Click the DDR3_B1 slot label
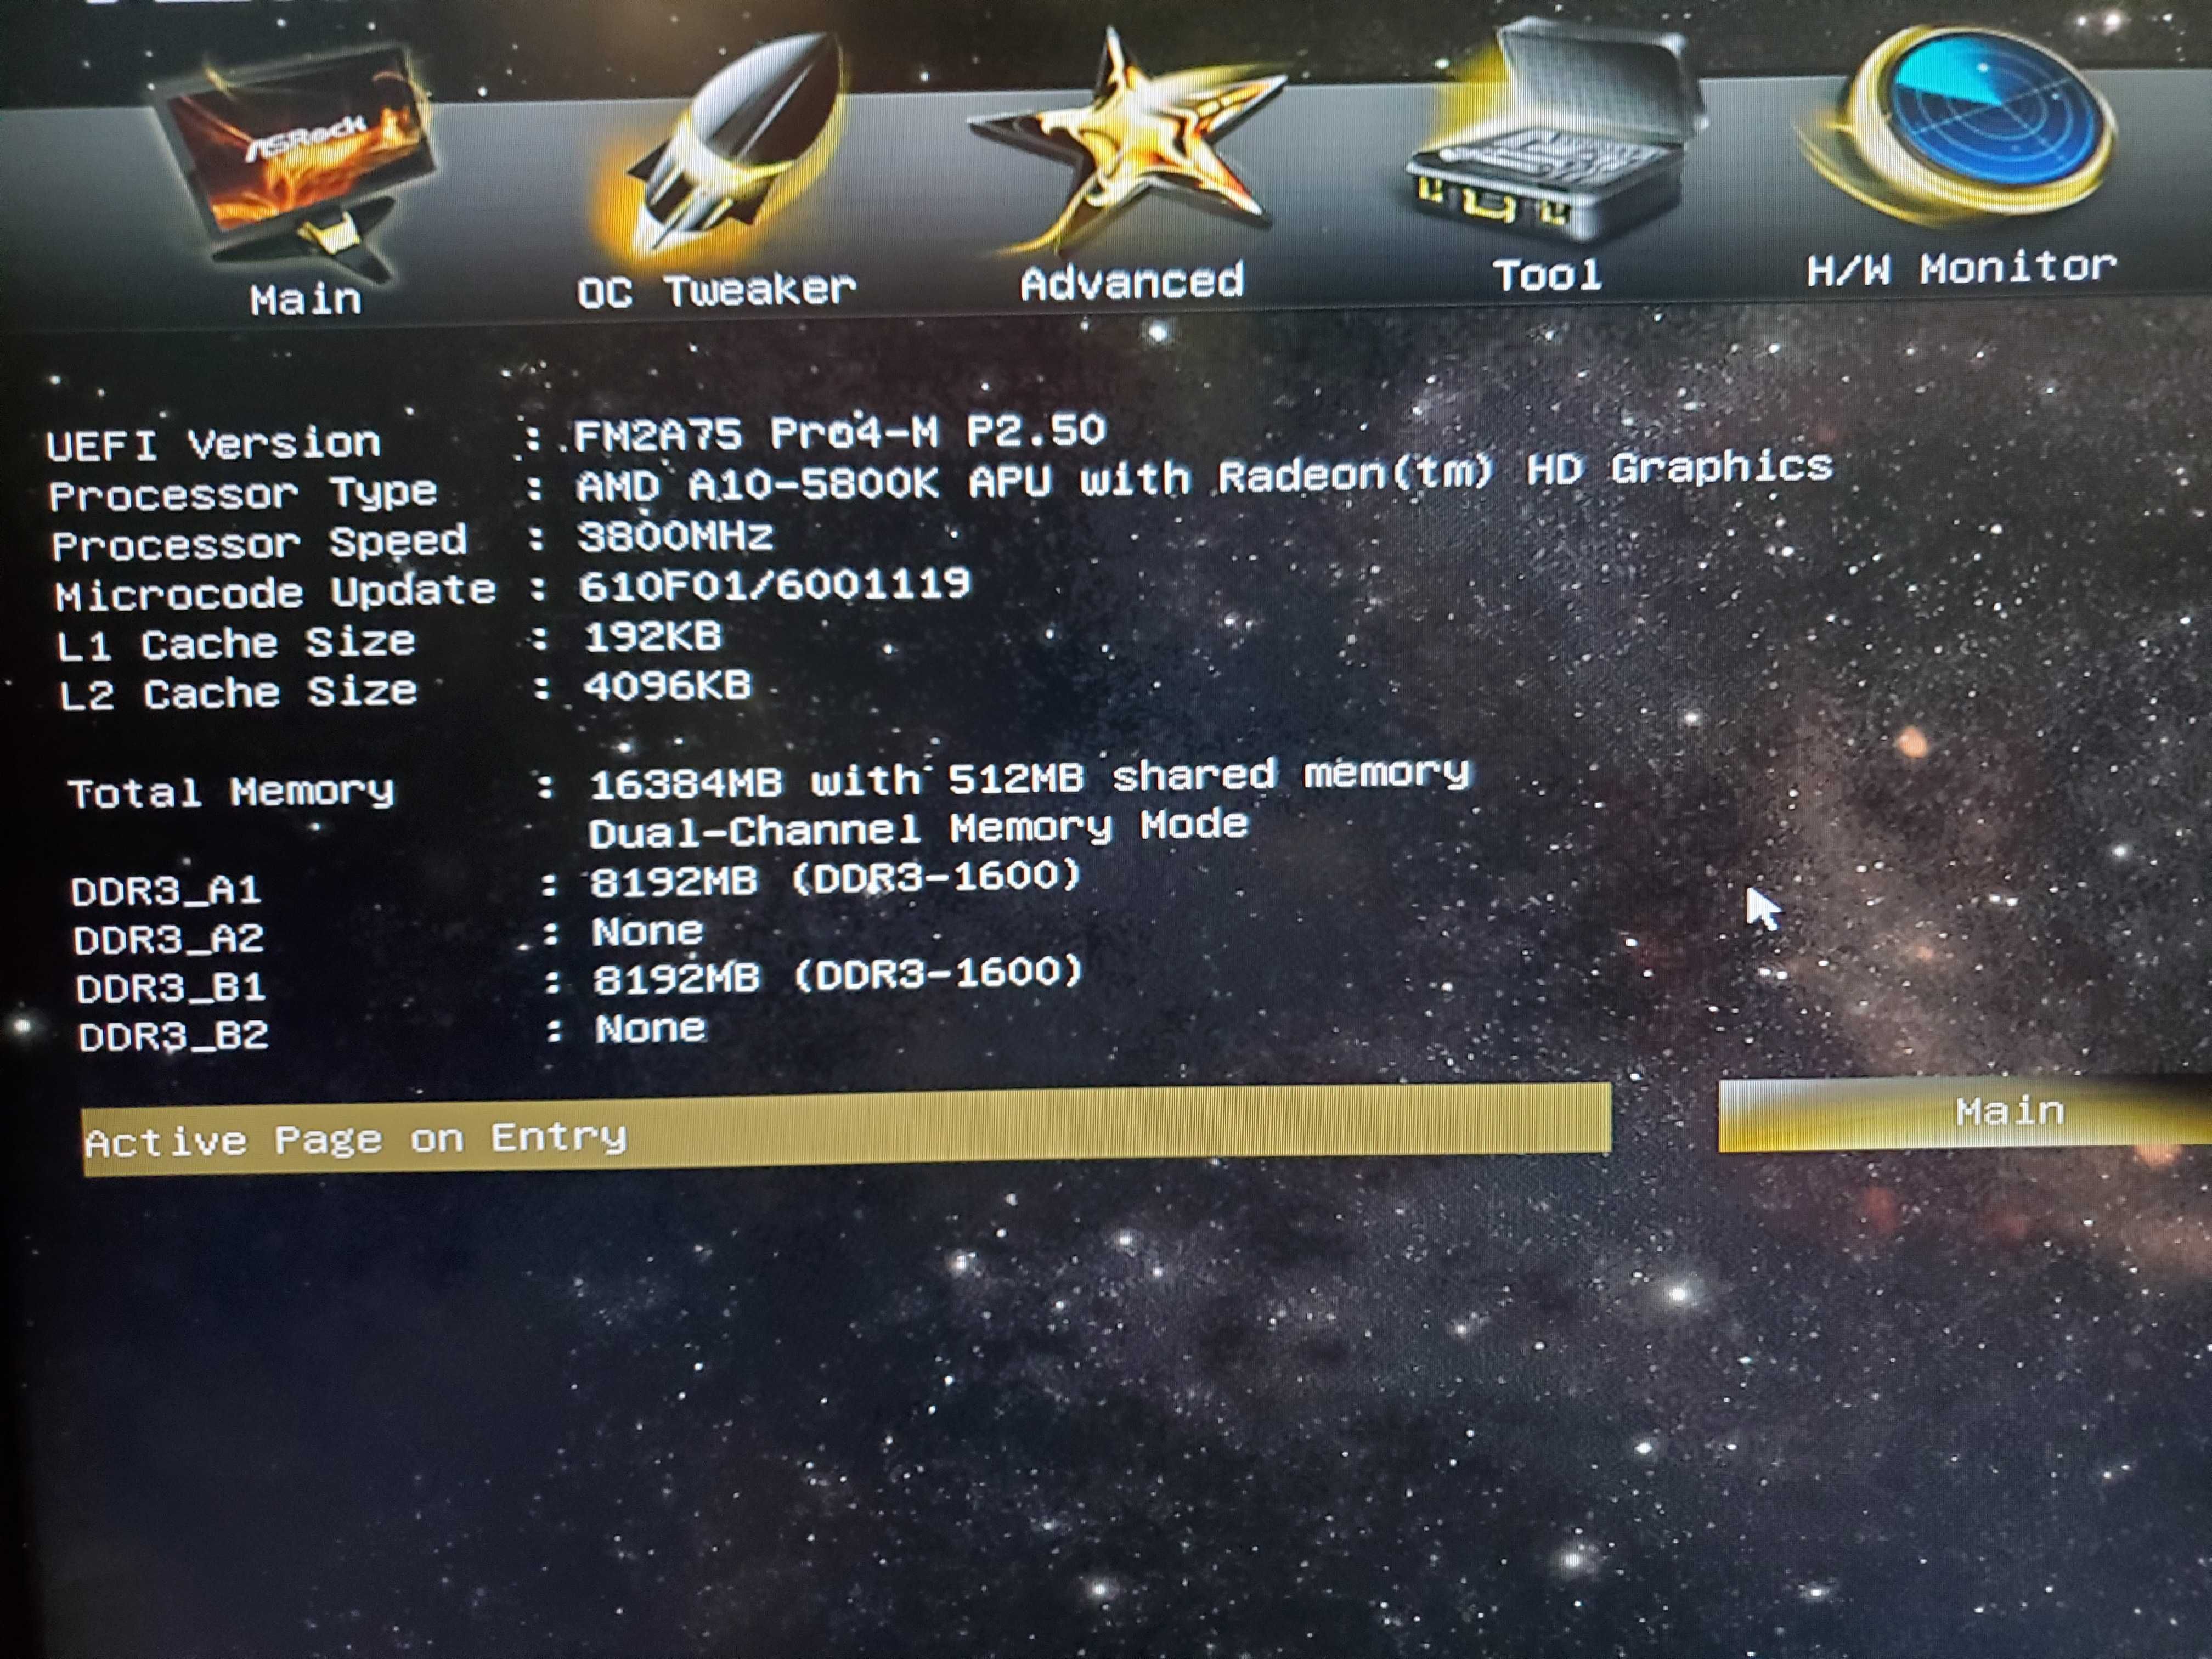This screenshot has height=1659, width=2212. (171, 988)
